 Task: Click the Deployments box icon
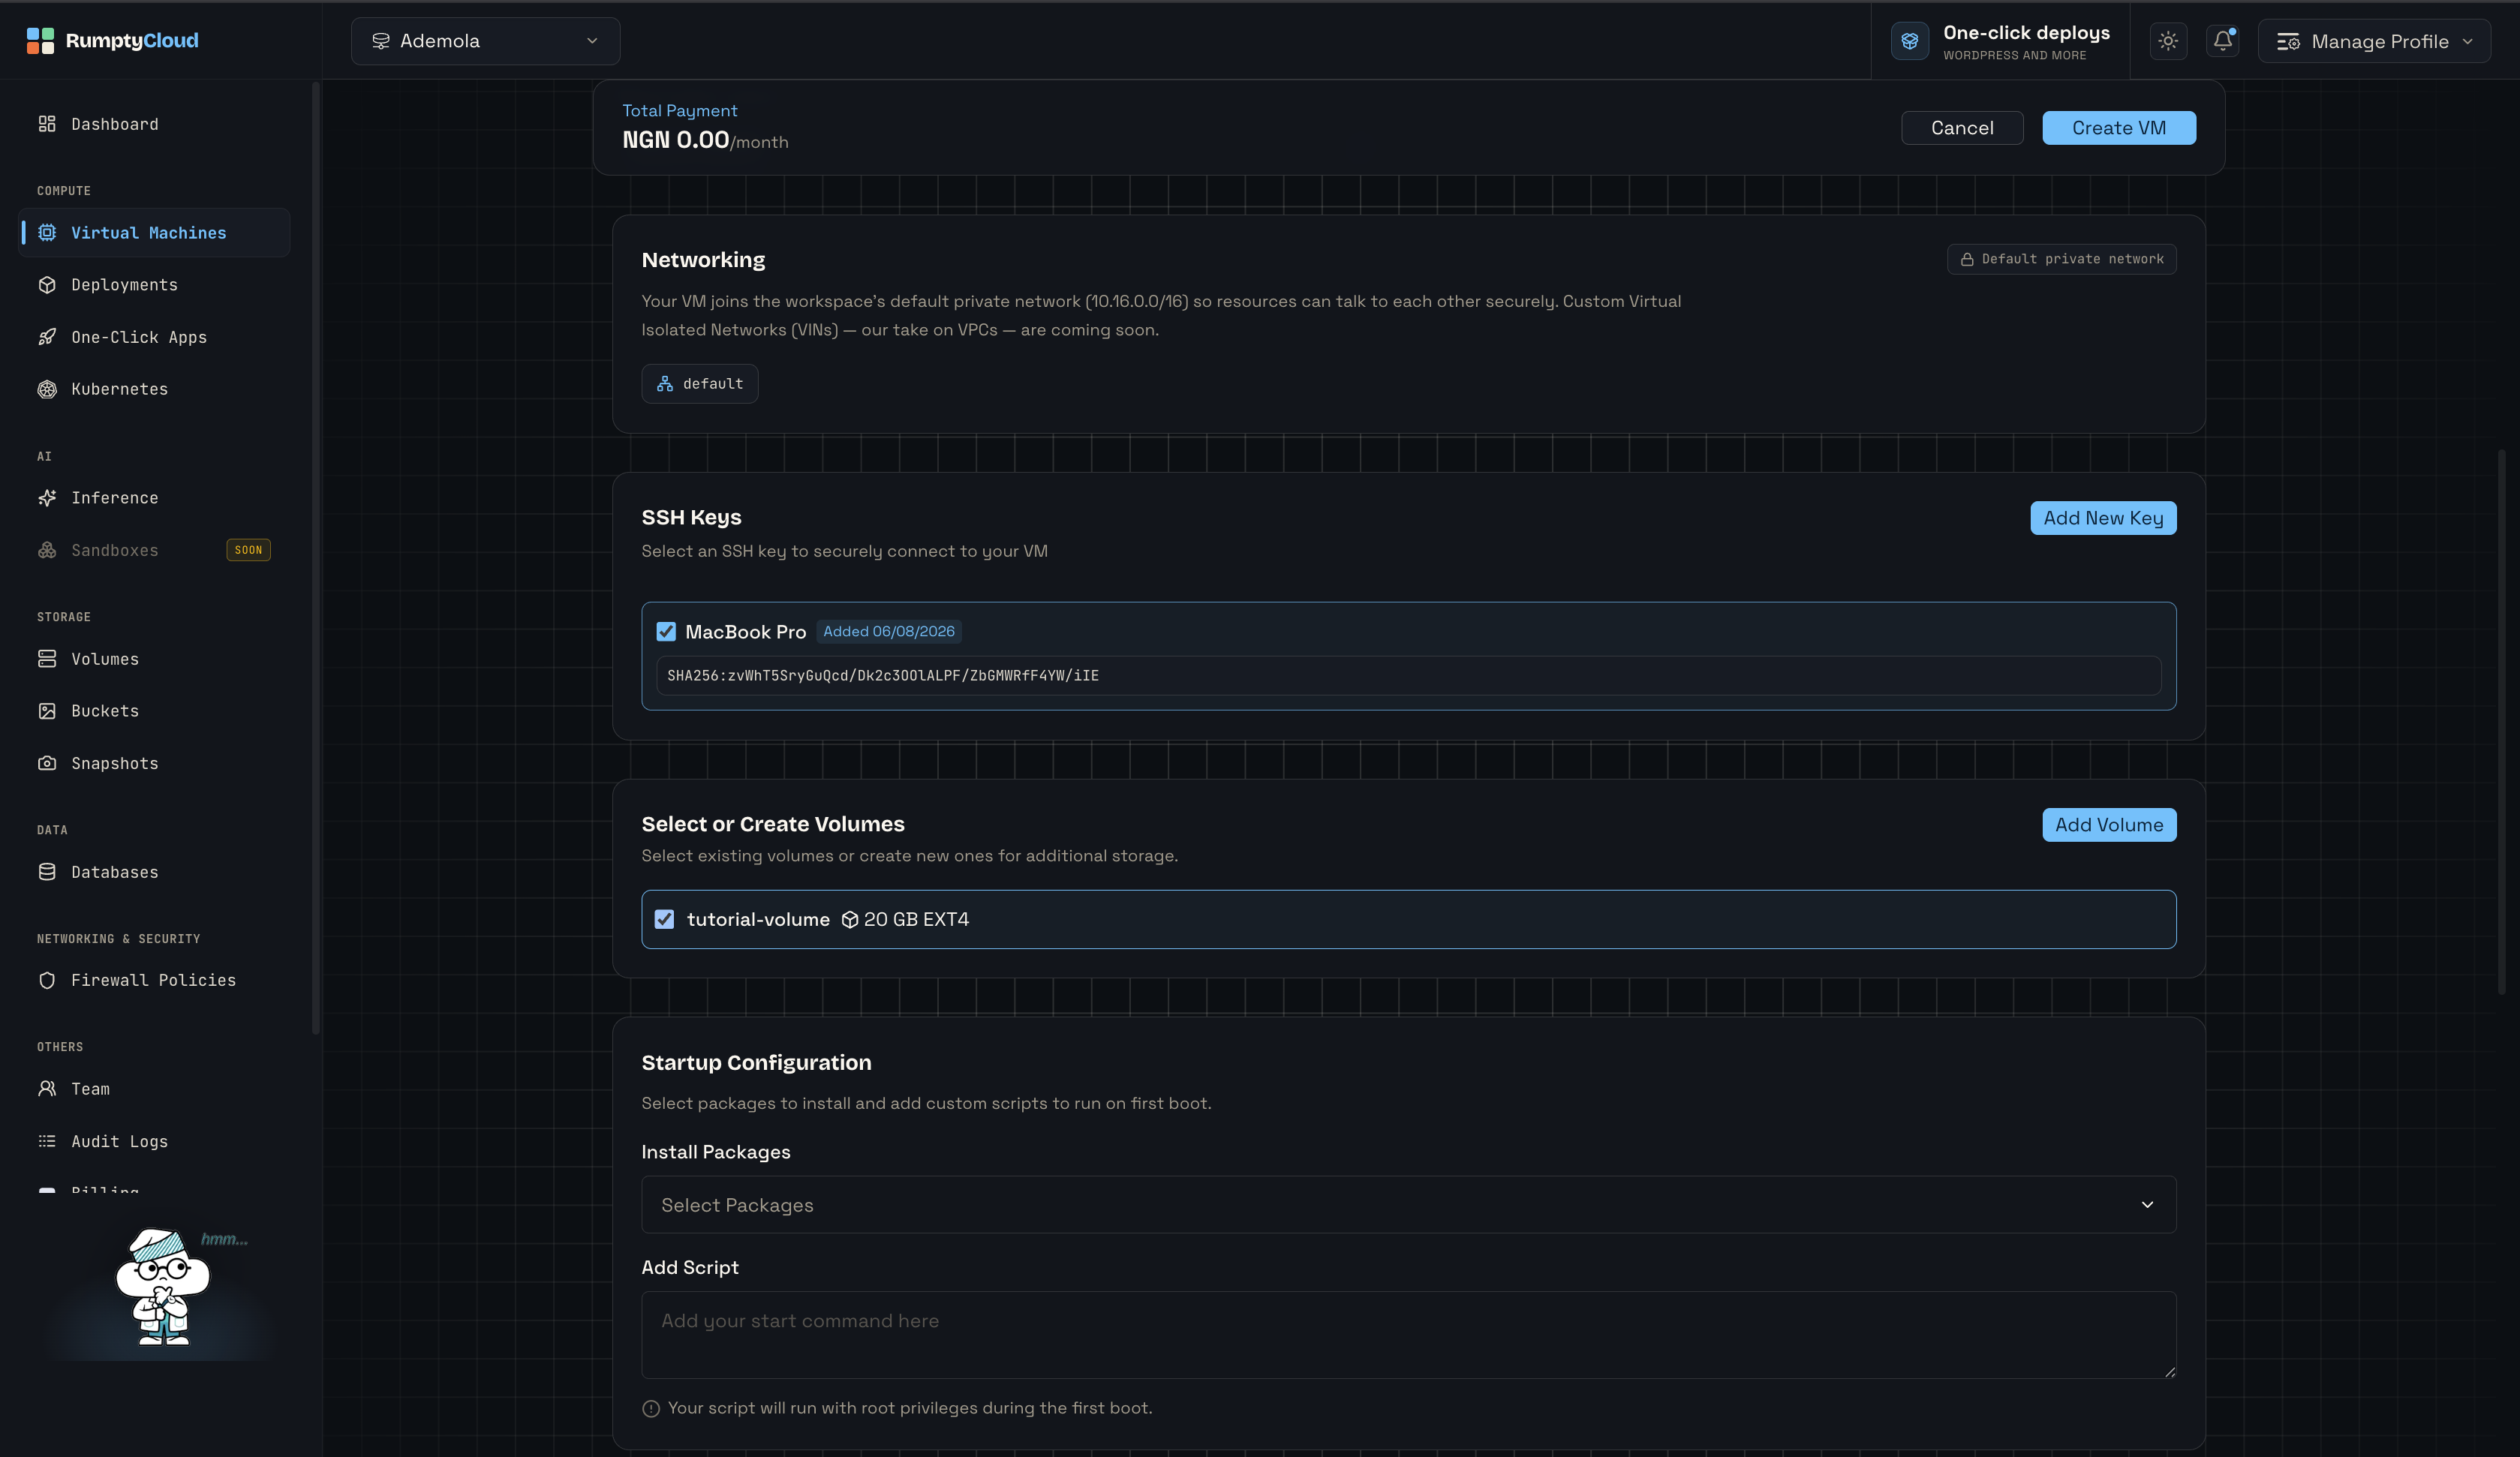(47, 285)
